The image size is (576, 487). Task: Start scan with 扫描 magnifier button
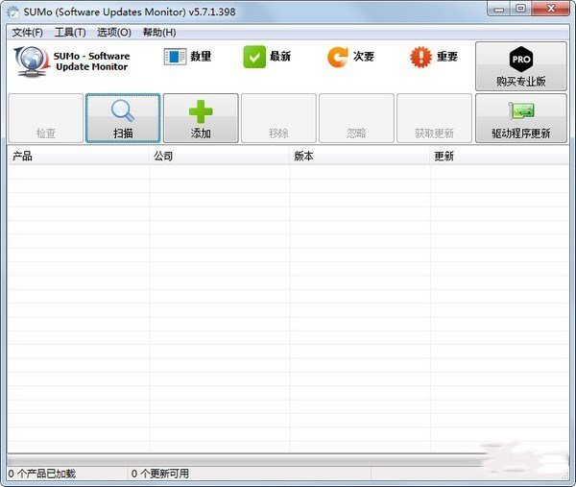(123, 118)
